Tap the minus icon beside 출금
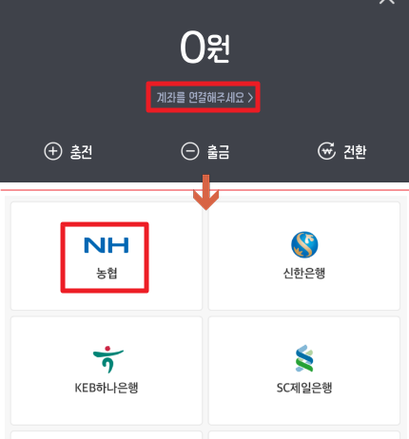Viewport: 409px width, 439px height. (x=190, y=151)
